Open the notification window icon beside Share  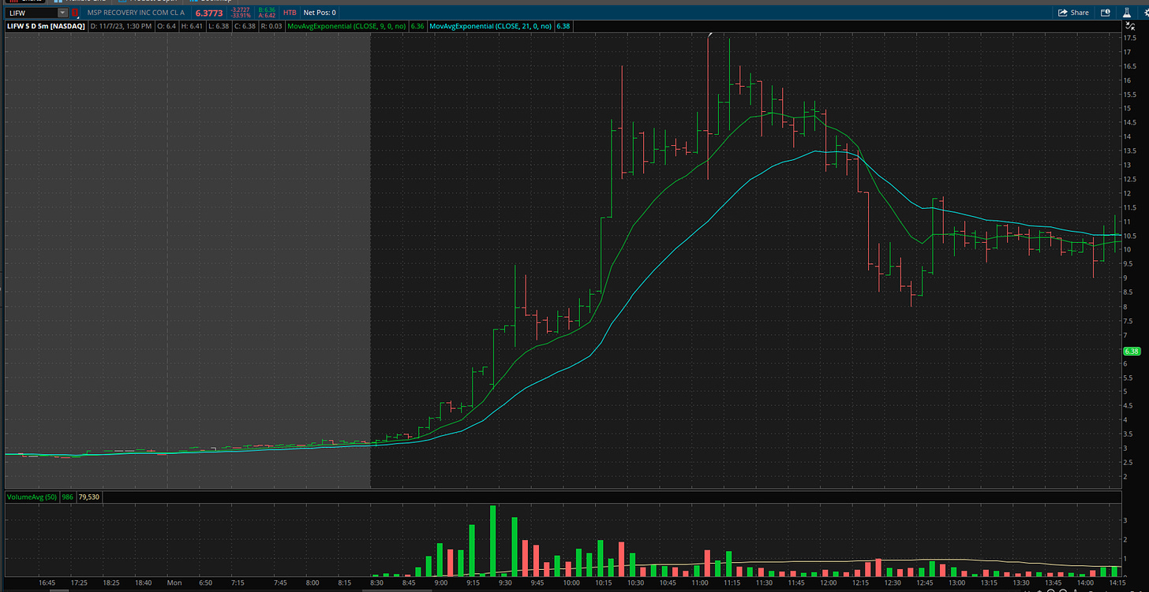click(1106, 13)
